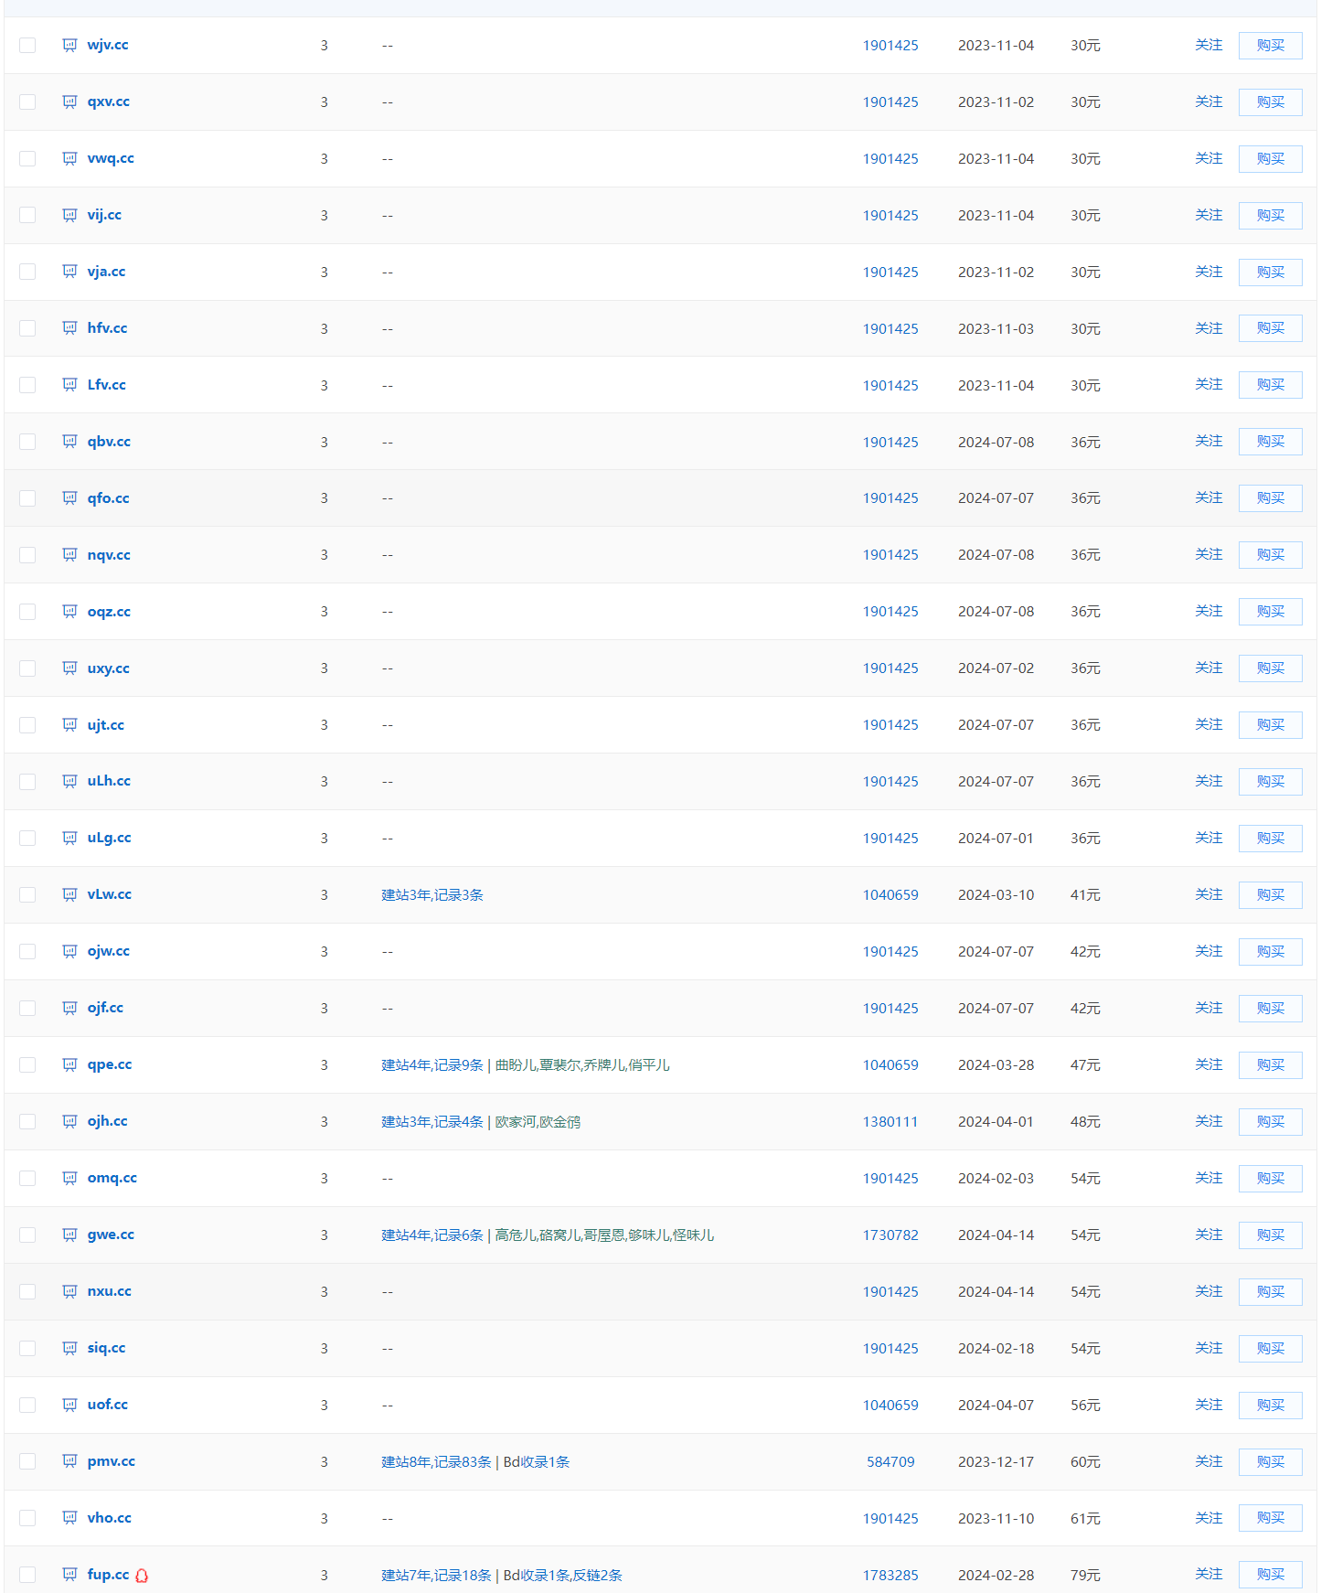Buy the ojh.cc domain at 48元
Screen dimensions: 1332x1593
pyautogui.click(x=1270, y=1121)
